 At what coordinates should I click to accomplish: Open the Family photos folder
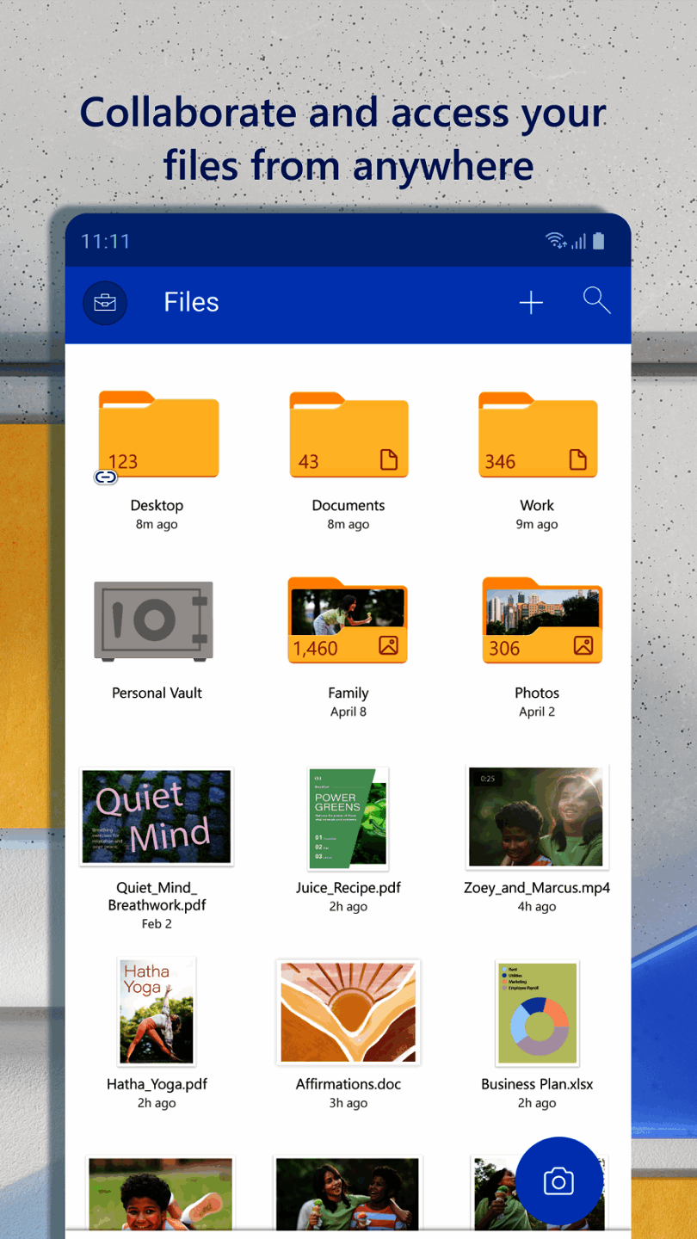[x=348, y=621]
